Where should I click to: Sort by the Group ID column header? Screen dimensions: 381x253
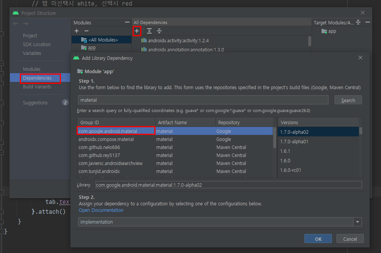pos(116,122)
